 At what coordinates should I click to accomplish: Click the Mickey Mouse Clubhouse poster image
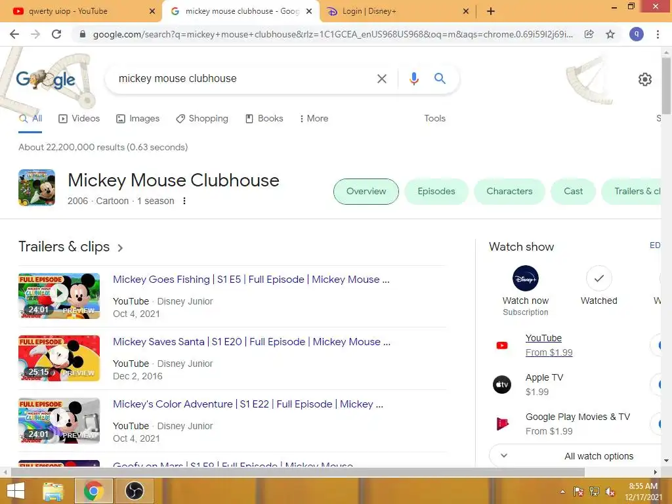pyautogui.click(x=37, y=188)
